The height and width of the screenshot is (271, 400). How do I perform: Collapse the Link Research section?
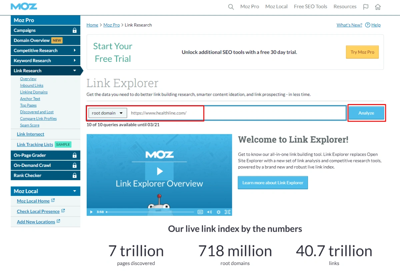click(x=75, y=70)
